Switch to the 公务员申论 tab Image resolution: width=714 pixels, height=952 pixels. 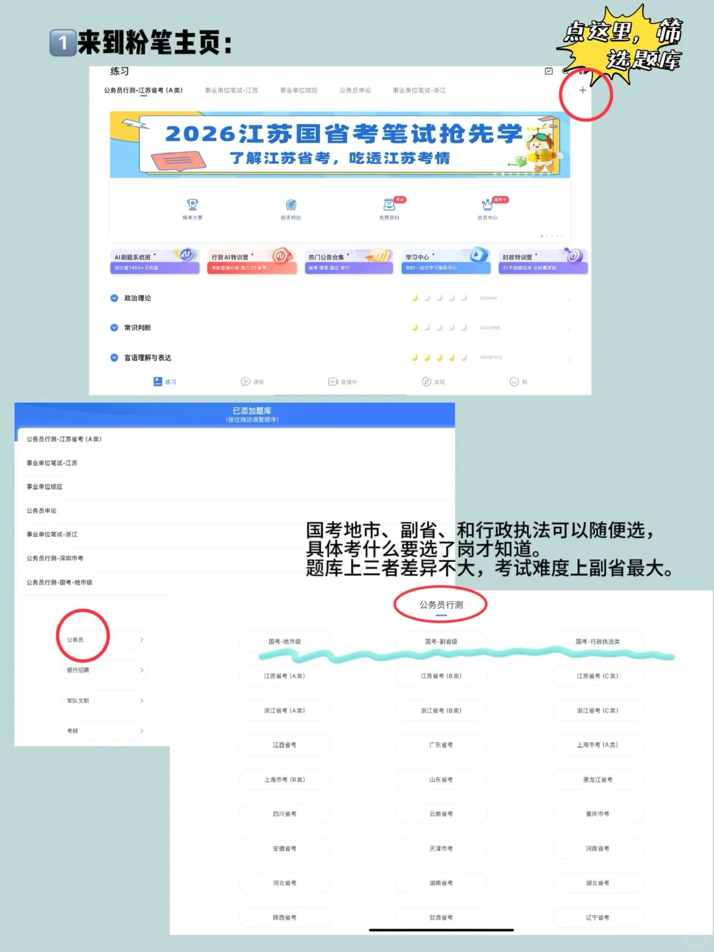(356, 91)
